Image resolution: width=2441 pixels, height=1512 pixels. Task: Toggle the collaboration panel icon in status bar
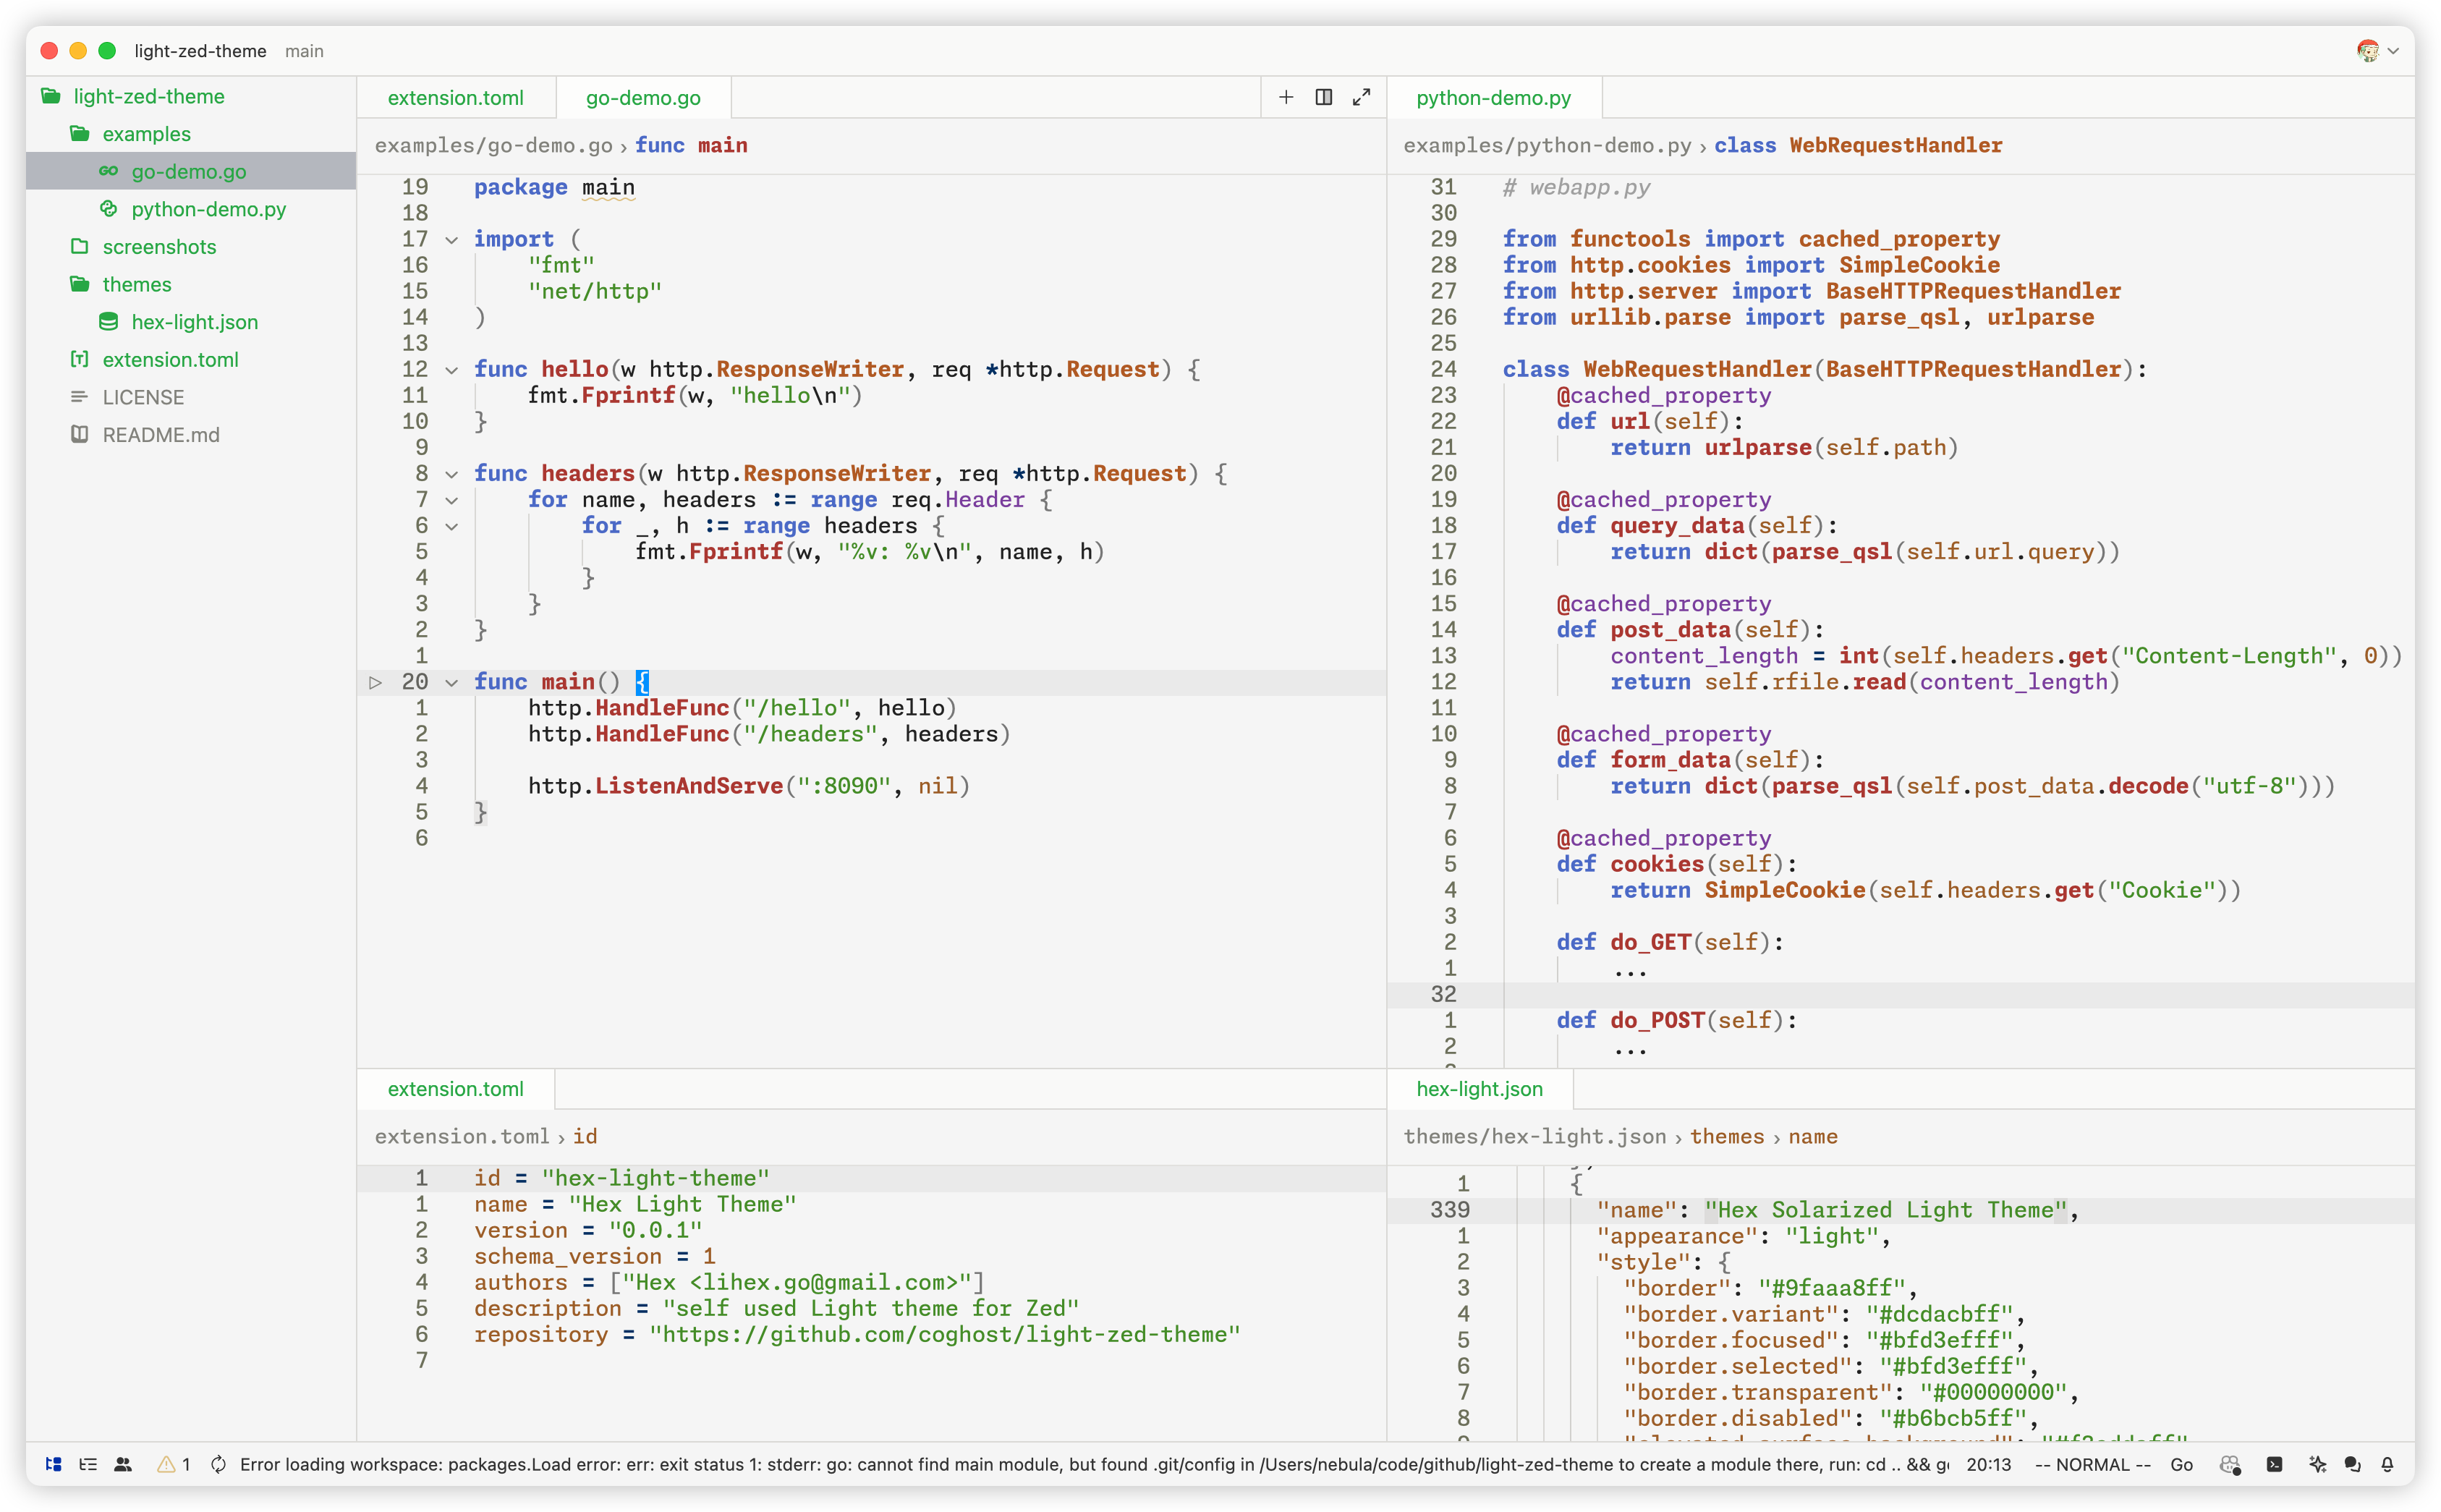(x=123, y=1464)
